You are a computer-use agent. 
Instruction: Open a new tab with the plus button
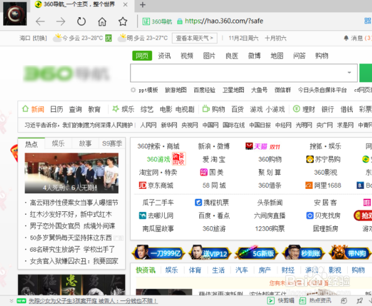tap(142, 4)
